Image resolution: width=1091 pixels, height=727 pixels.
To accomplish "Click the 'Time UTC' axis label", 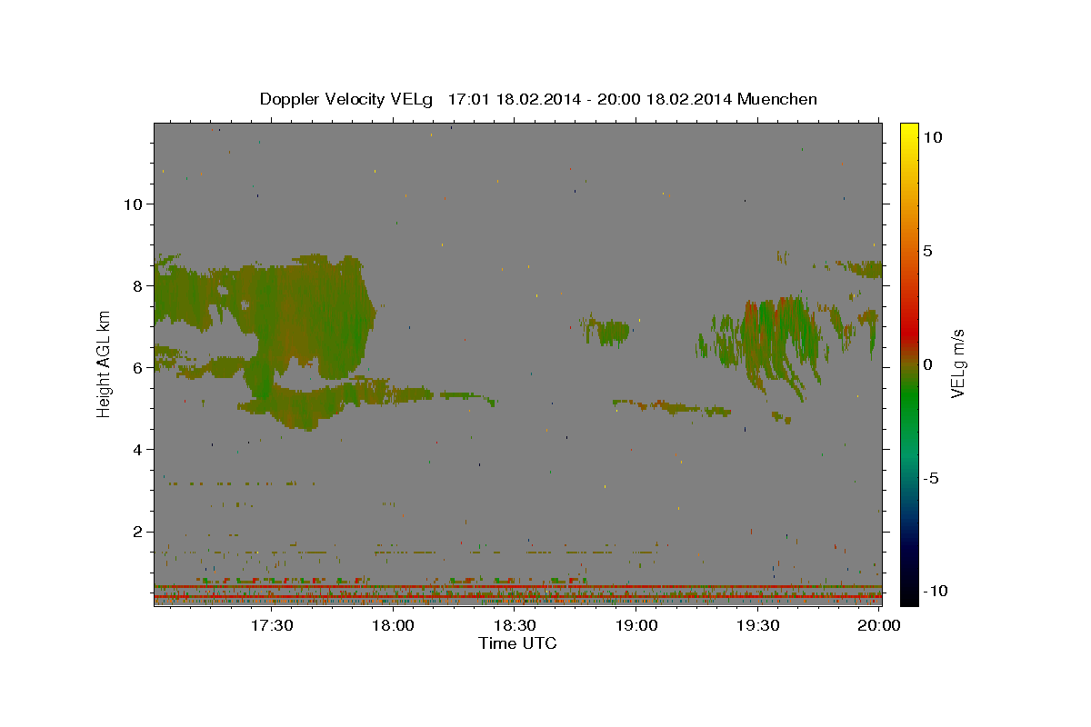I will coord(517,643).
